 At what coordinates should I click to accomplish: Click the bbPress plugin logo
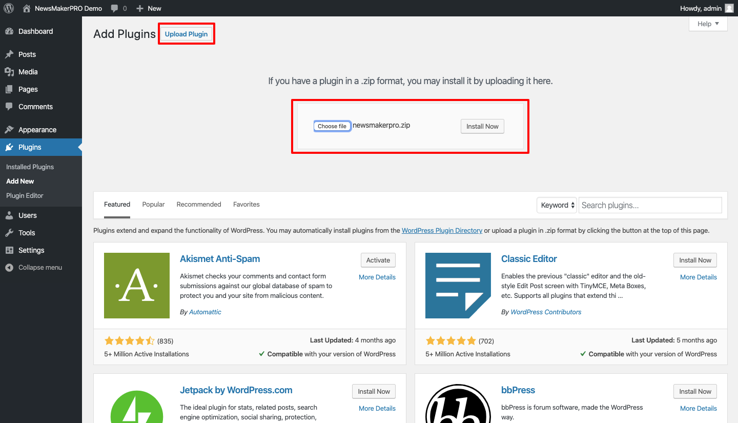point(458,404)
